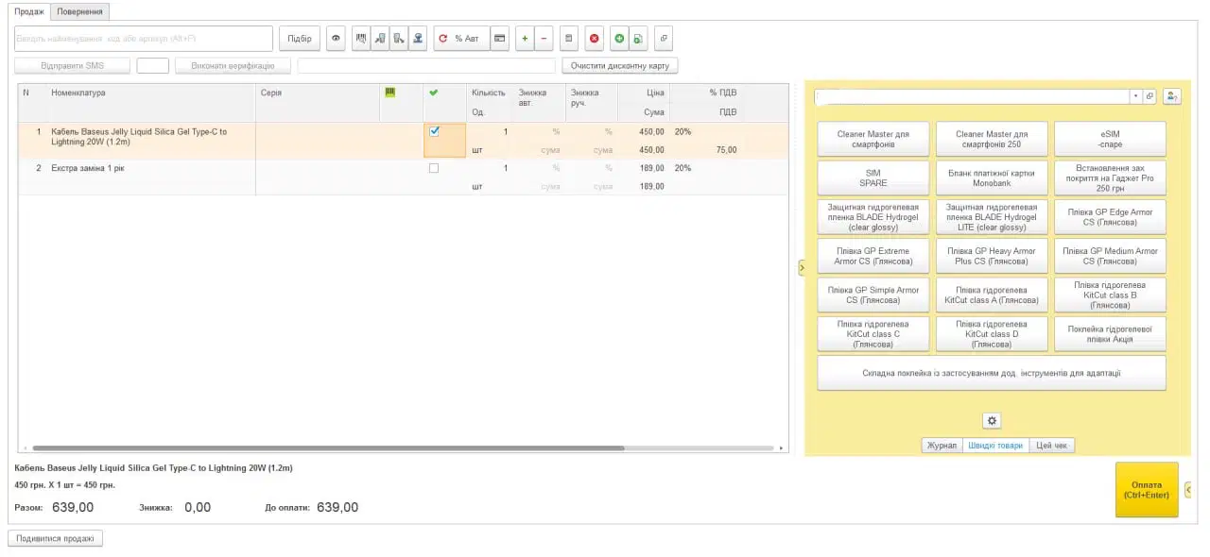Add Плівка гідрогелева KitCut class C
1210x557 pixels.
point(873,334)
